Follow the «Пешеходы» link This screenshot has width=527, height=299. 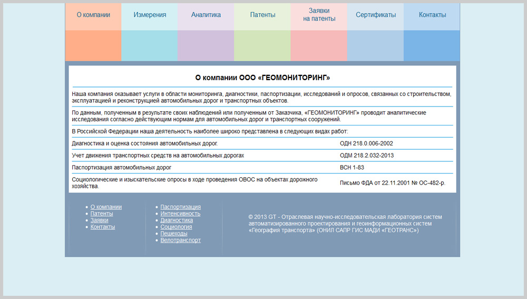pos(174,234)
